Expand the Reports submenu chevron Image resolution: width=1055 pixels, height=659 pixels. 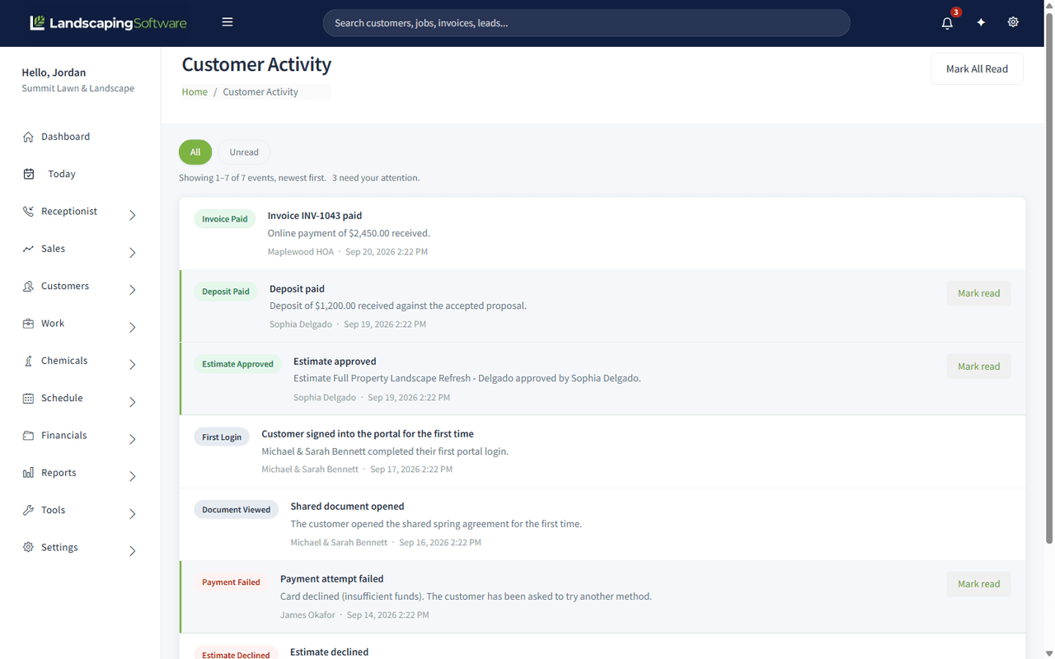point(132,476)
